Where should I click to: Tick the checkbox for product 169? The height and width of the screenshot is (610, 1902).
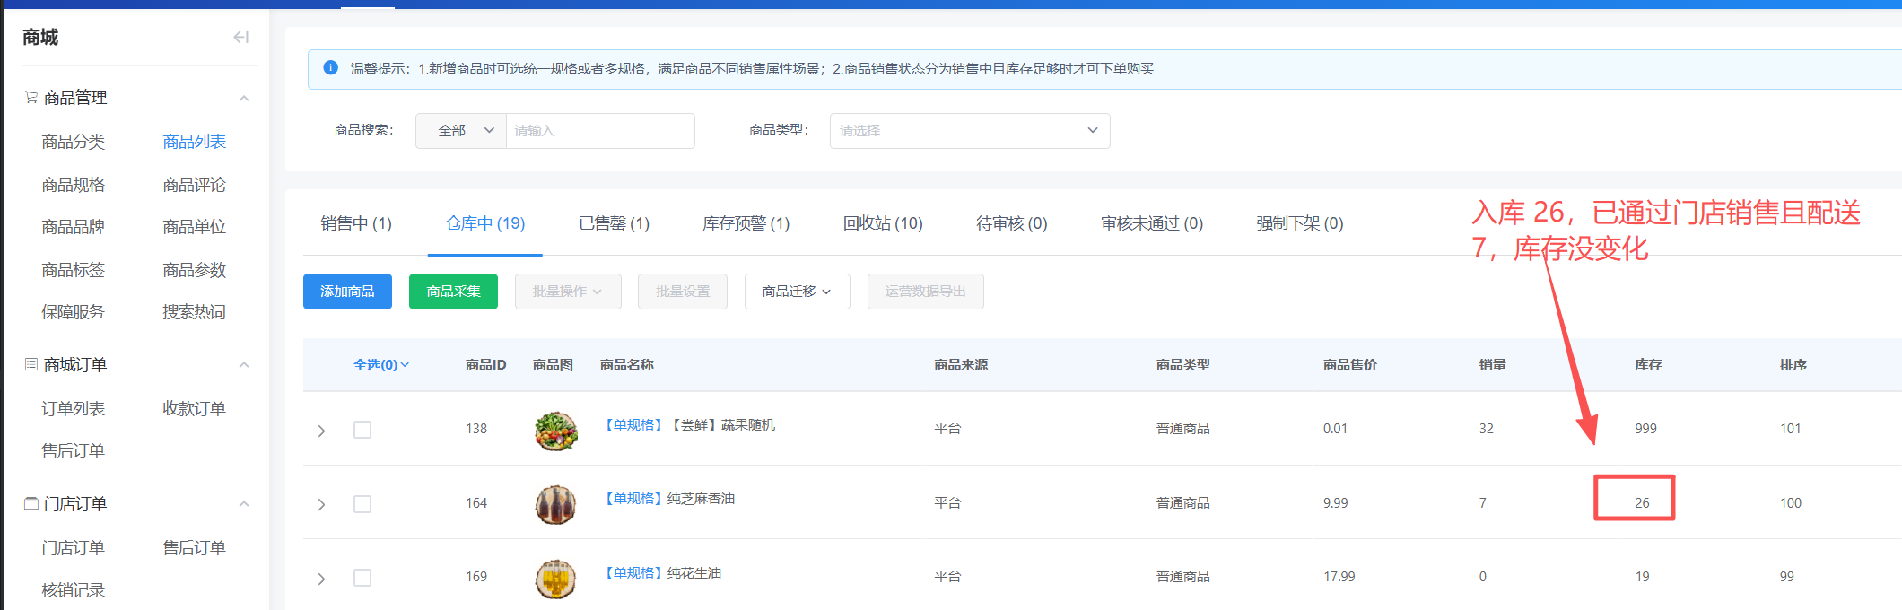click(362, 578)
